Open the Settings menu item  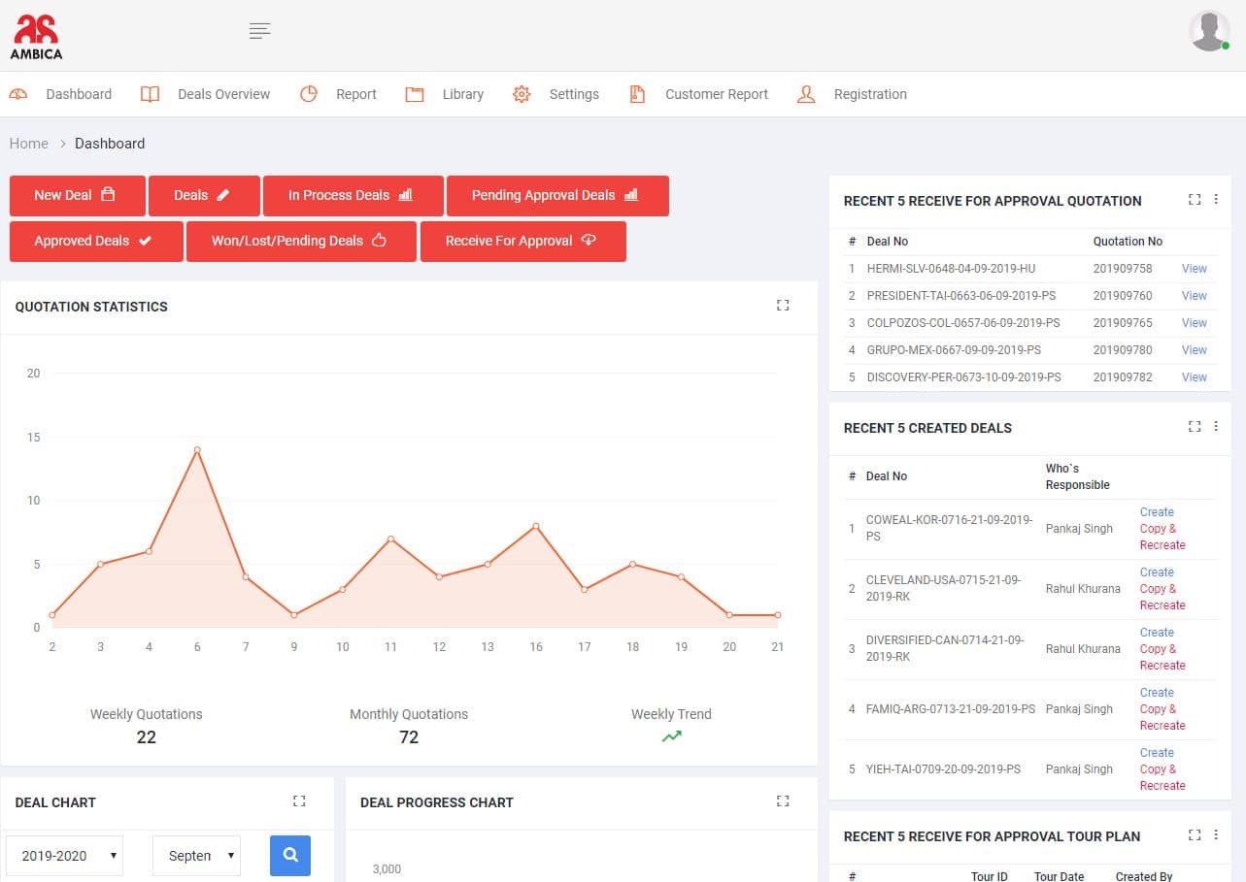pos(573,94)
